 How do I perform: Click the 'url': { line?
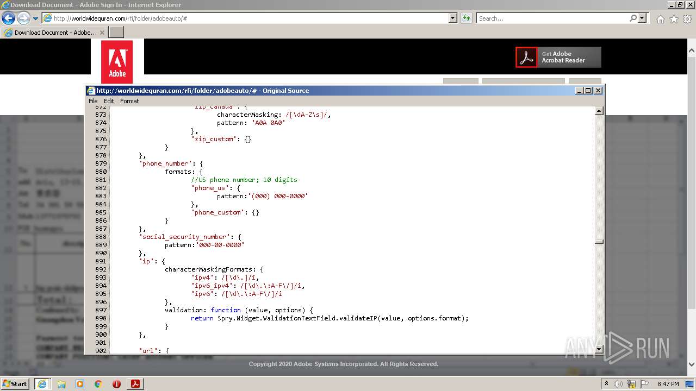(x=154, y=351)
